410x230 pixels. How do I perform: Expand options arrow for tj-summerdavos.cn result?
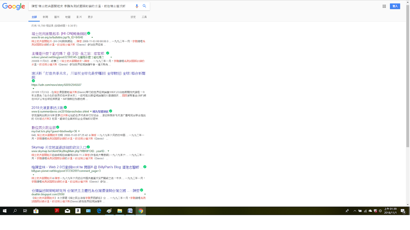click(91, 111)
